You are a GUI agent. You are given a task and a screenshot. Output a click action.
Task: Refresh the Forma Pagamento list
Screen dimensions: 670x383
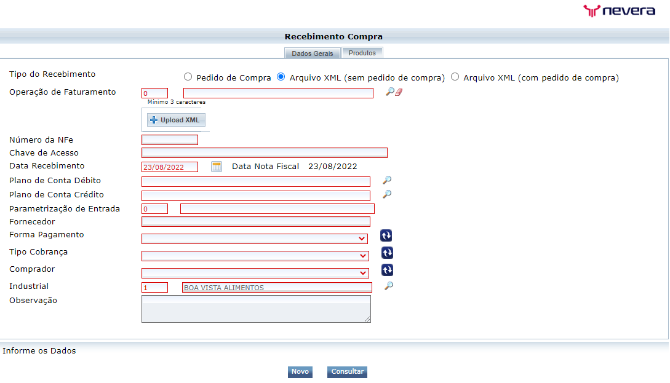click(387, 235)
